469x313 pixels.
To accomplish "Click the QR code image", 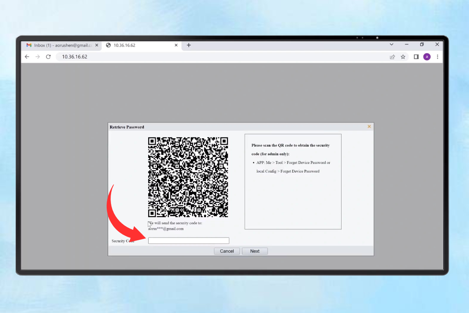I will tap(188, 177).
